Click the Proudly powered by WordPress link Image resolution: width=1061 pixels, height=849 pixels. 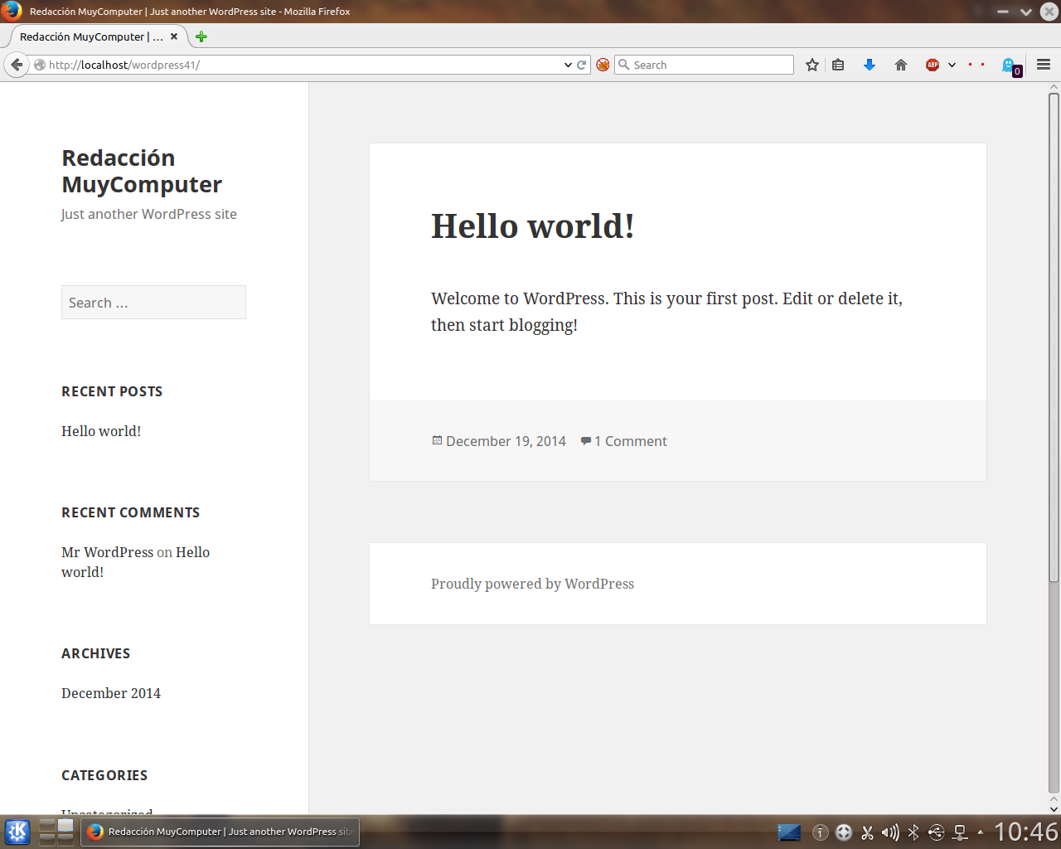pos(532,584)
